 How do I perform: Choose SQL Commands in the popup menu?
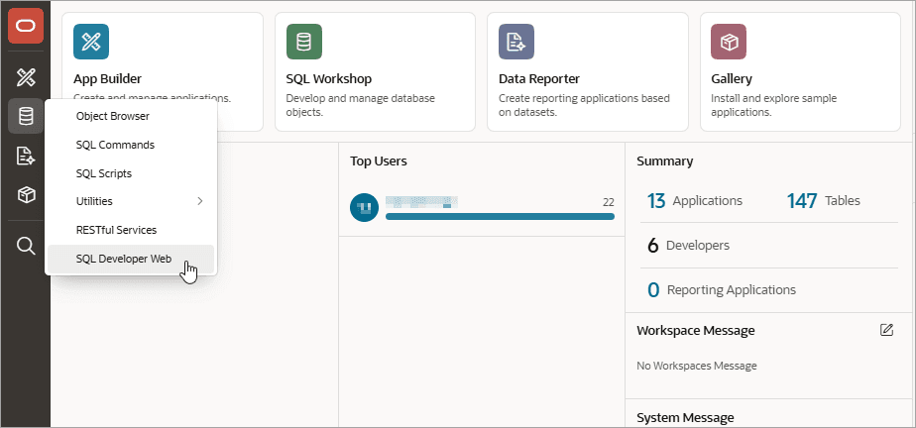pos(131,145)
